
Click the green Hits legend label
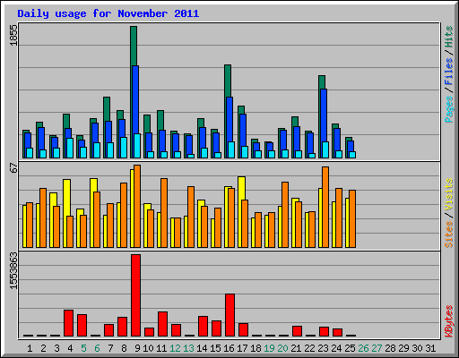tap(448, 37)
